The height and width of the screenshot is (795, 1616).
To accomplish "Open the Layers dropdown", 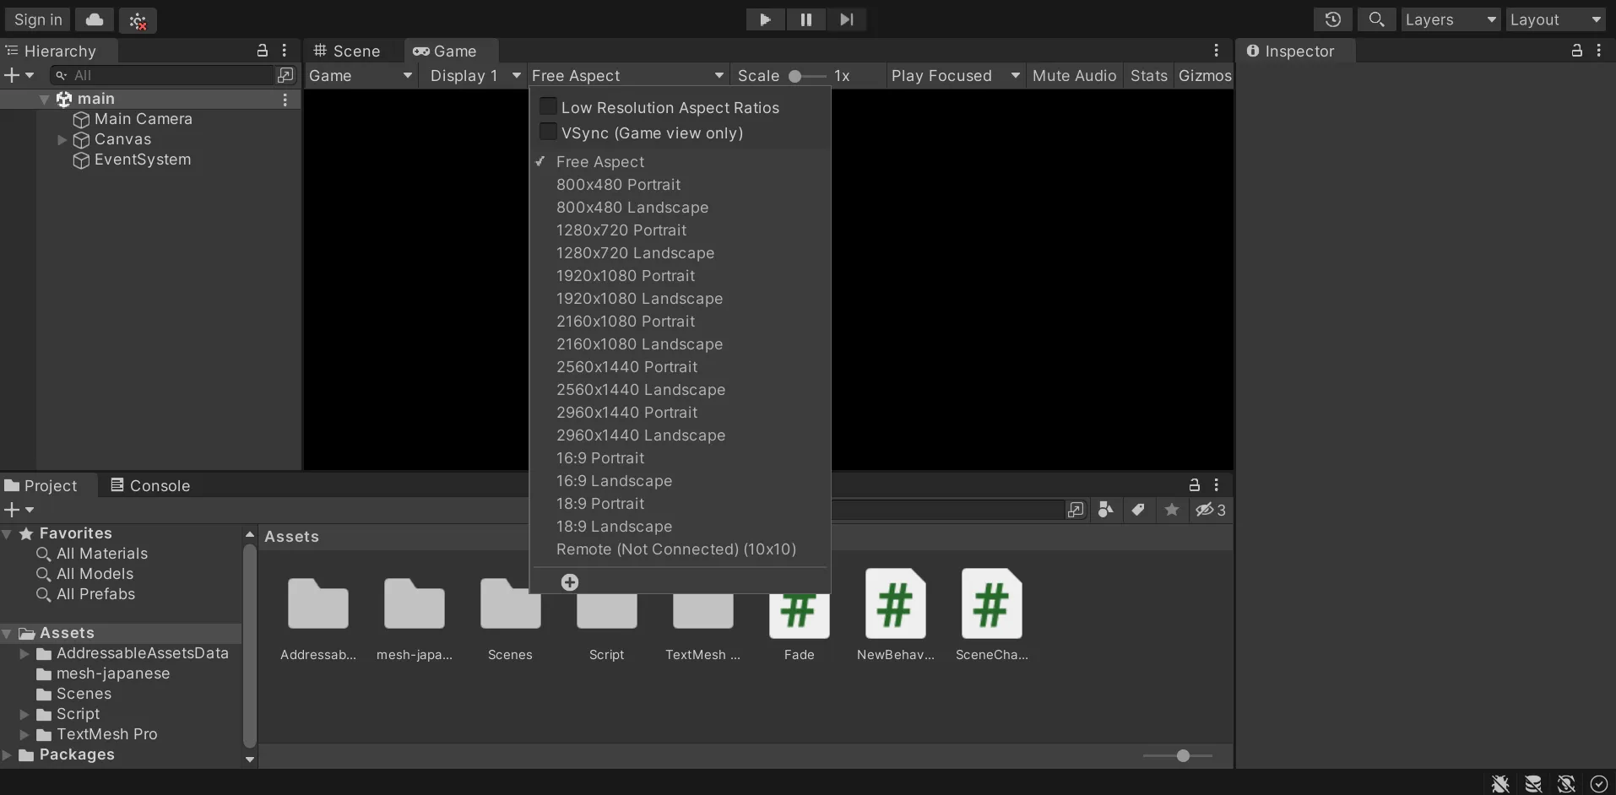I will click(x=1451, y=19).
